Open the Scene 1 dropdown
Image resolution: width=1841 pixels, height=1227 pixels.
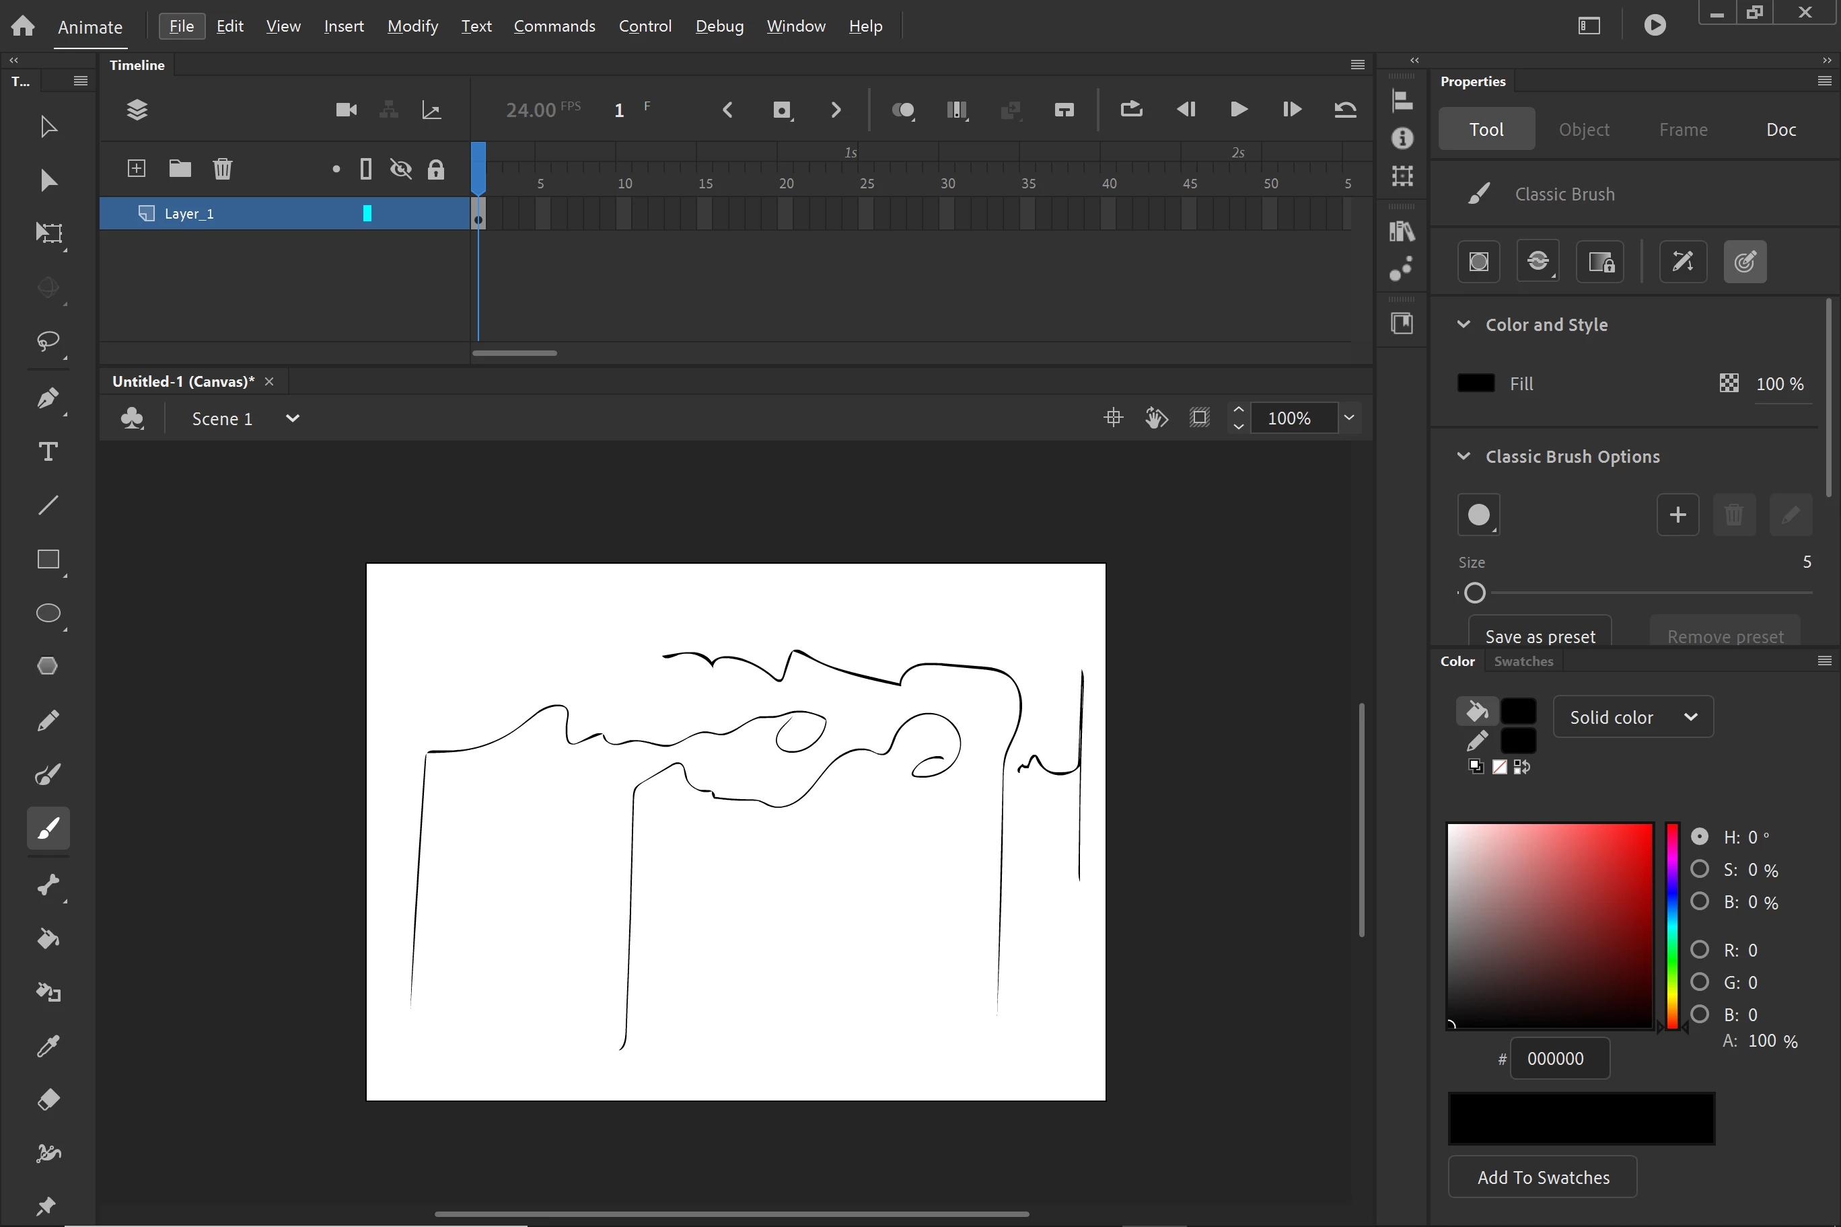coord(292,418)
